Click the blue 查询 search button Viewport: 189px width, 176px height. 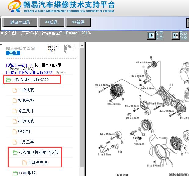(x=13, y=53)
